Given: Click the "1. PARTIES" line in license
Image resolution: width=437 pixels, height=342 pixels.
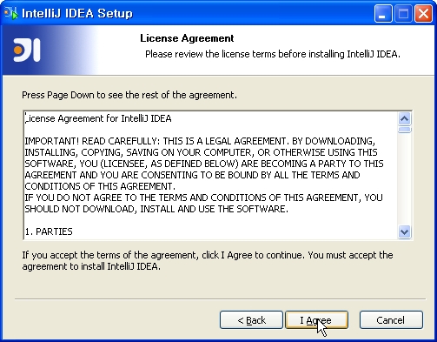Looking at the screenshot, I should tap(49, 231).
